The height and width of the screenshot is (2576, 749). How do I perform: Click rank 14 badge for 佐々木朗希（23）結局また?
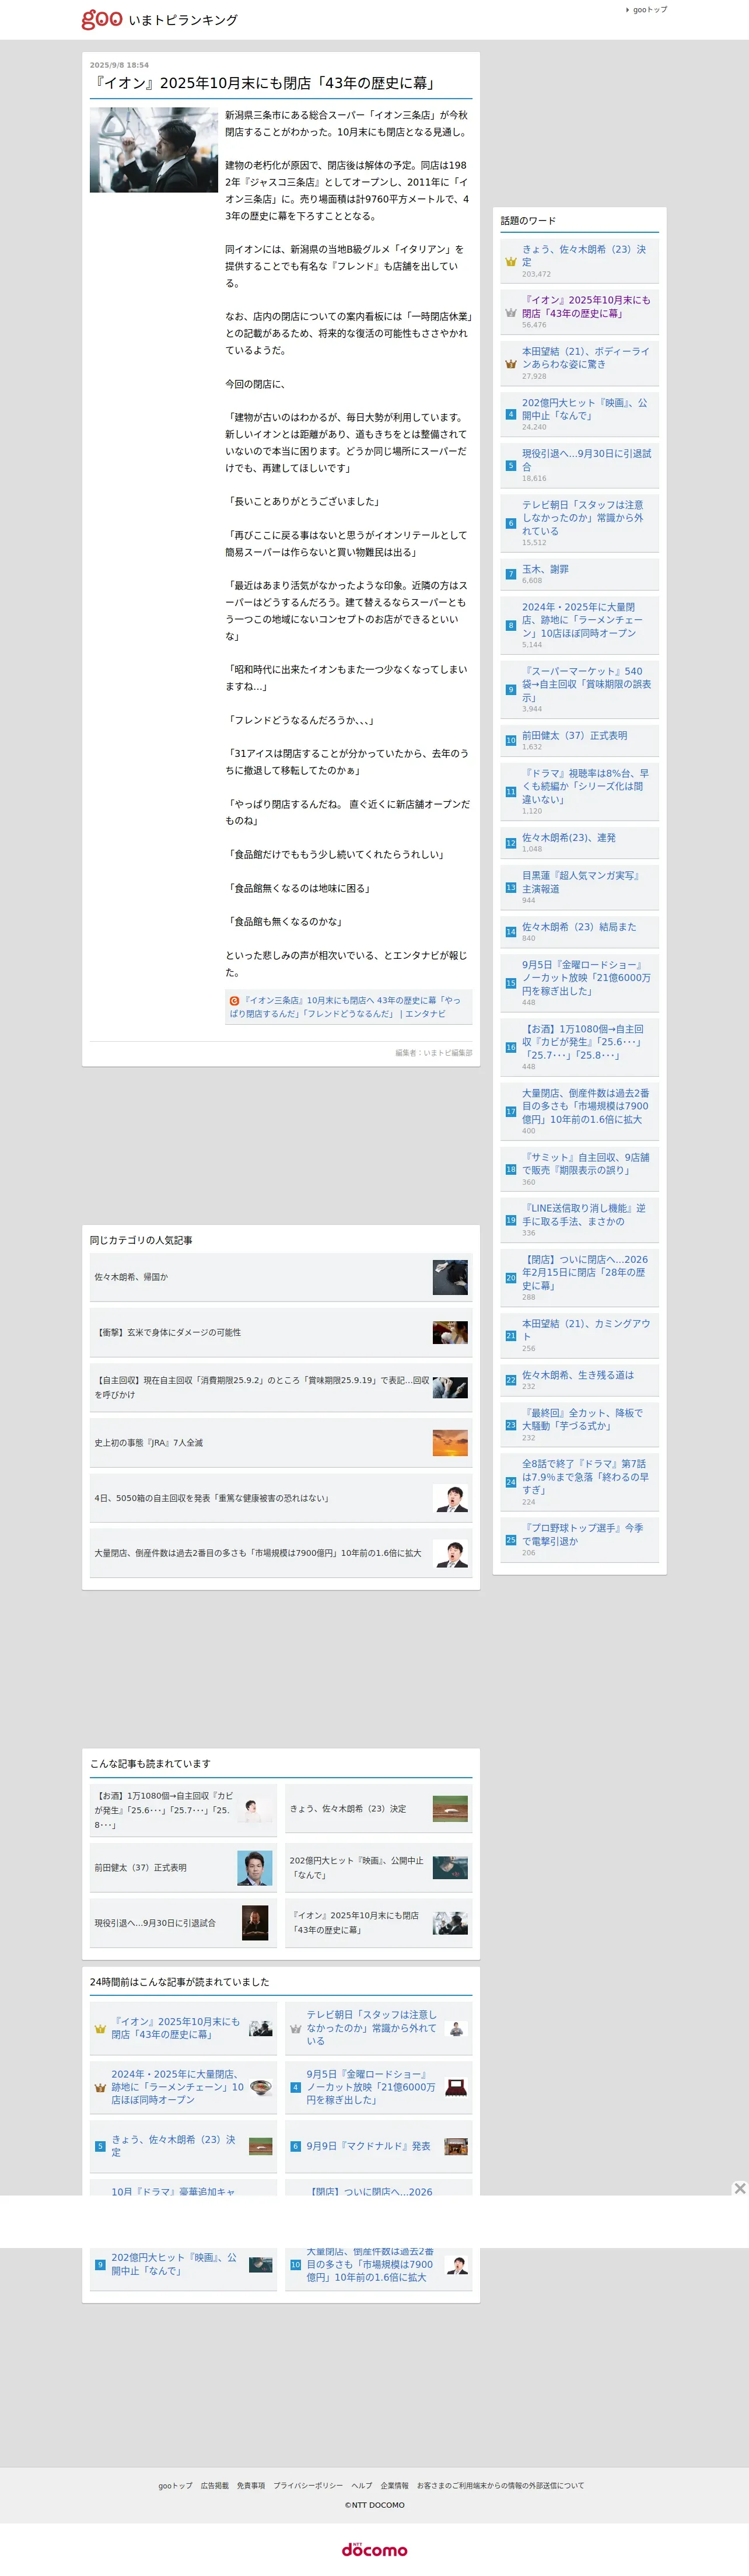(x=511, y=932)
